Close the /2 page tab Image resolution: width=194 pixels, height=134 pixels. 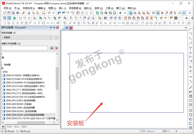(x=71, y=28)
